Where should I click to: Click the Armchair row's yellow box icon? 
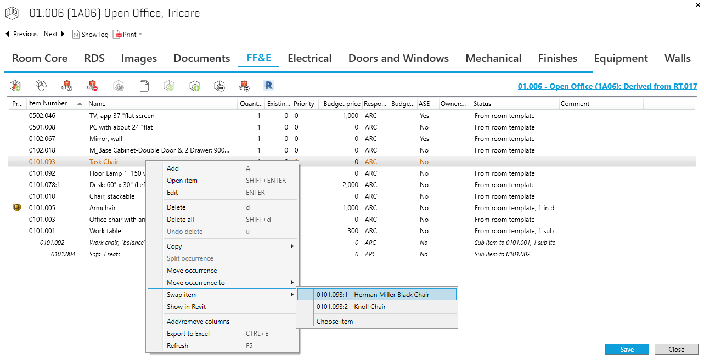point(17,208)
